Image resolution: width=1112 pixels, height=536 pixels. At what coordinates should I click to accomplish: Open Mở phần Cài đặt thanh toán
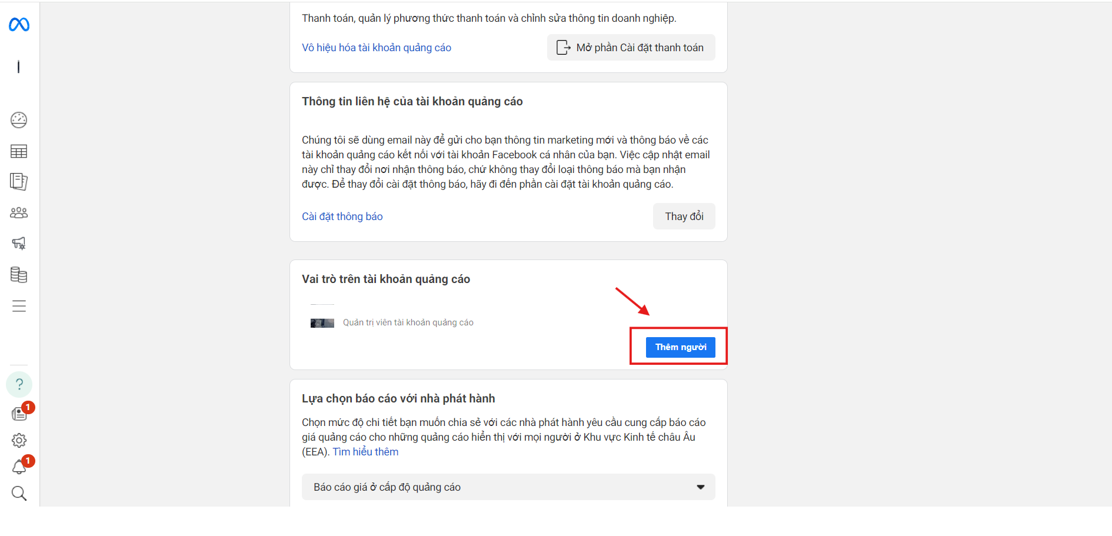coord(631,48)
